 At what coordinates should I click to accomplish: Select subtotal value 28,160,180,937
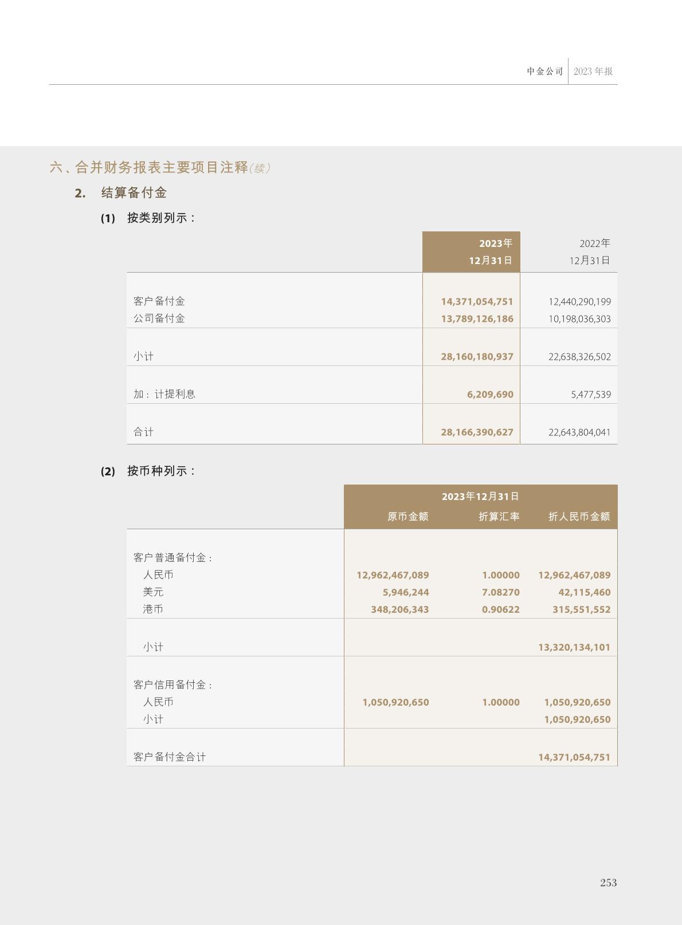(477, 357)
